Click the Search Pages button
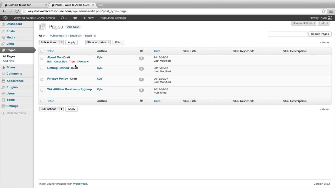The width and height of the screenshot is (335, 188). click(320, 34)
